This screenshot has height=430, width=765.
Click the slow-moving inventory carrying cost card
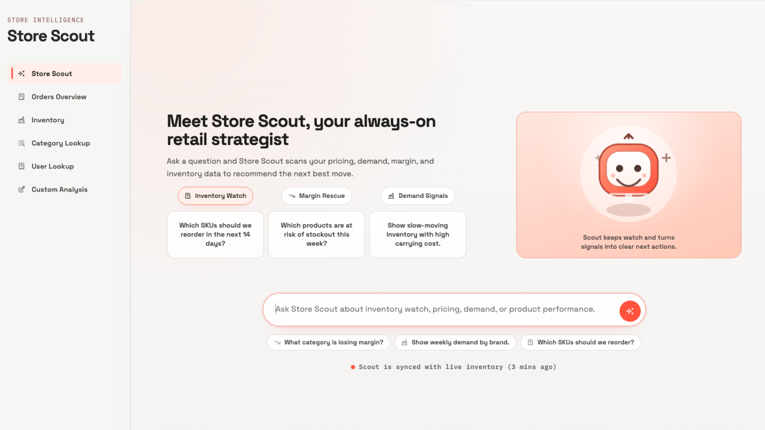(418, 234)
